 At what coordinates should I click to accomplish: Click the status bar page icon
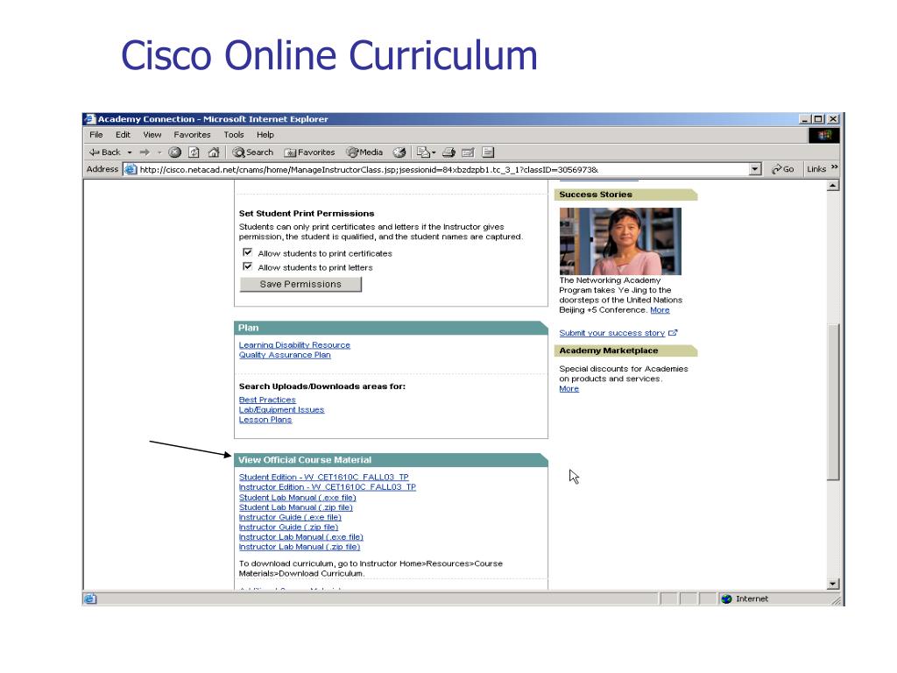pyautogui.click(x=90, y=599)
